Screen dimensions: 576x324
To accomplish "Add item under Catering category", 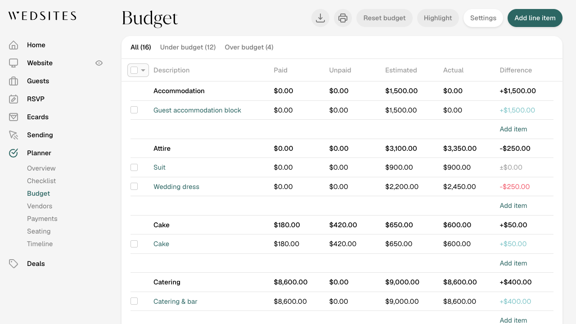I will point(513,320).
